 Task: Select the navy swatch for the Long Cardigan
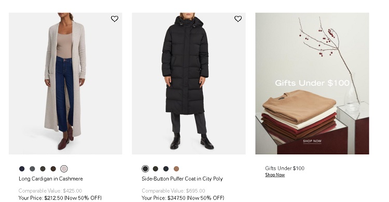click(22, 169)
